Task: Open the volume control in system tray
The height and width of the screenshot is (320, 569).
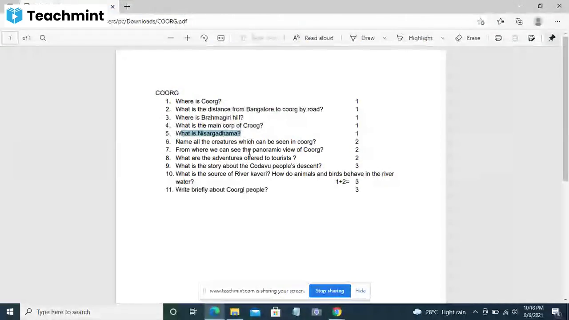Action: pyautogui.click(x=514, y=312)
